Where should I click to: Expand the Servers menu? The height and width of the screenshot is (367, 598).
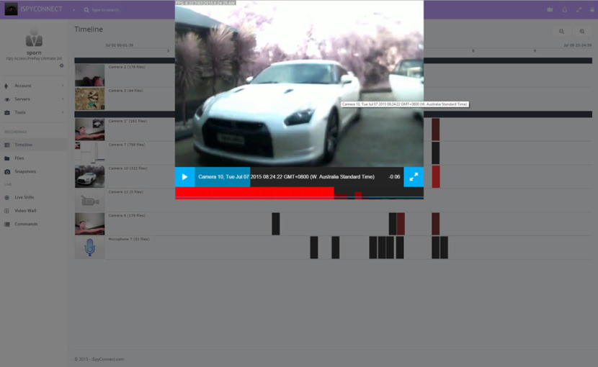pos(33,99)
